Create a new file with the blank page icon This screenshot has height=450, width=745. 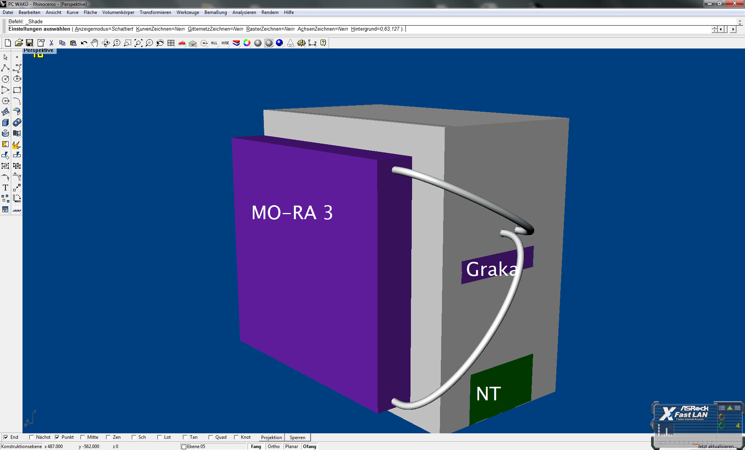tap(8, 43)
